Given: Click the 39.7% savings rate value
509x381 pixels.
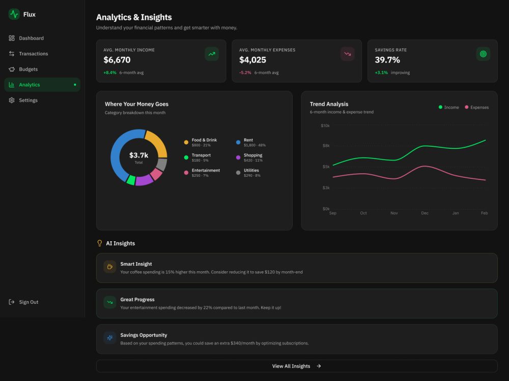Looking at the screenshot, I should coord(387,60).
